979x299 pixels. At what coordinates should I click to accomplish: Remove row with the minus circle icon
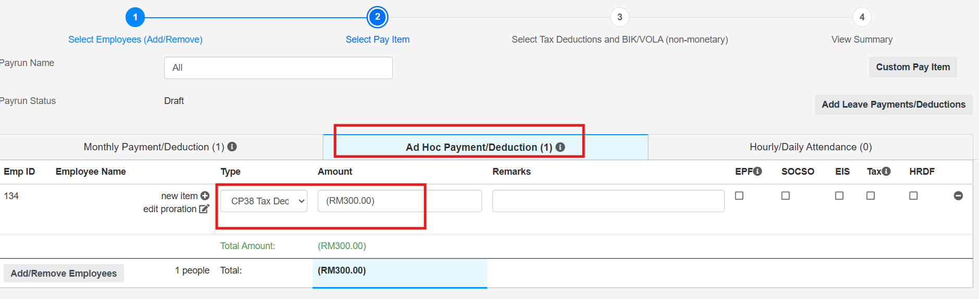pos(958,196)
